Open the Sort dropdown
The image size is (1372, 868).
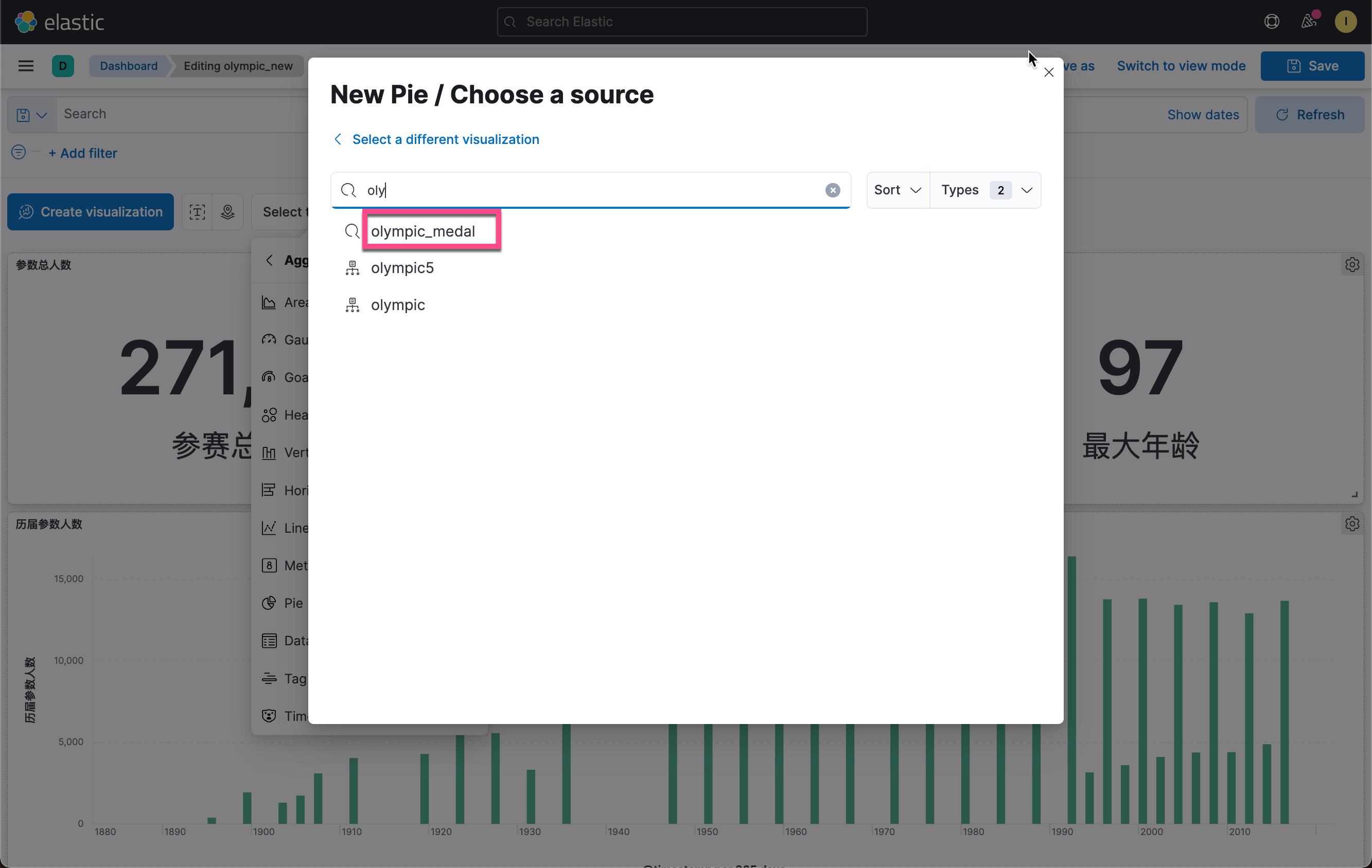click(898, 190)
